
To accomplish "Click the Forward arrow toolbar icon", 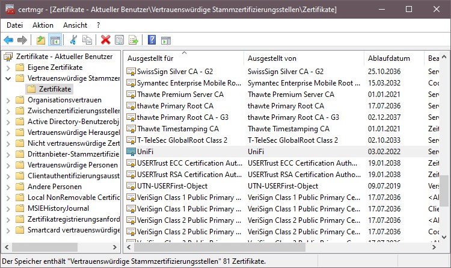I will coord(22,40).
